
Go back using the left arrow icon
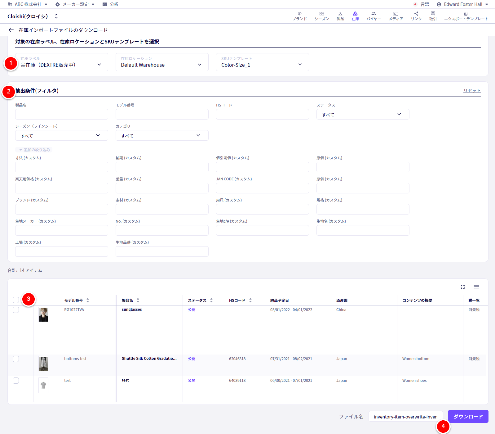(x=11, y=30)
